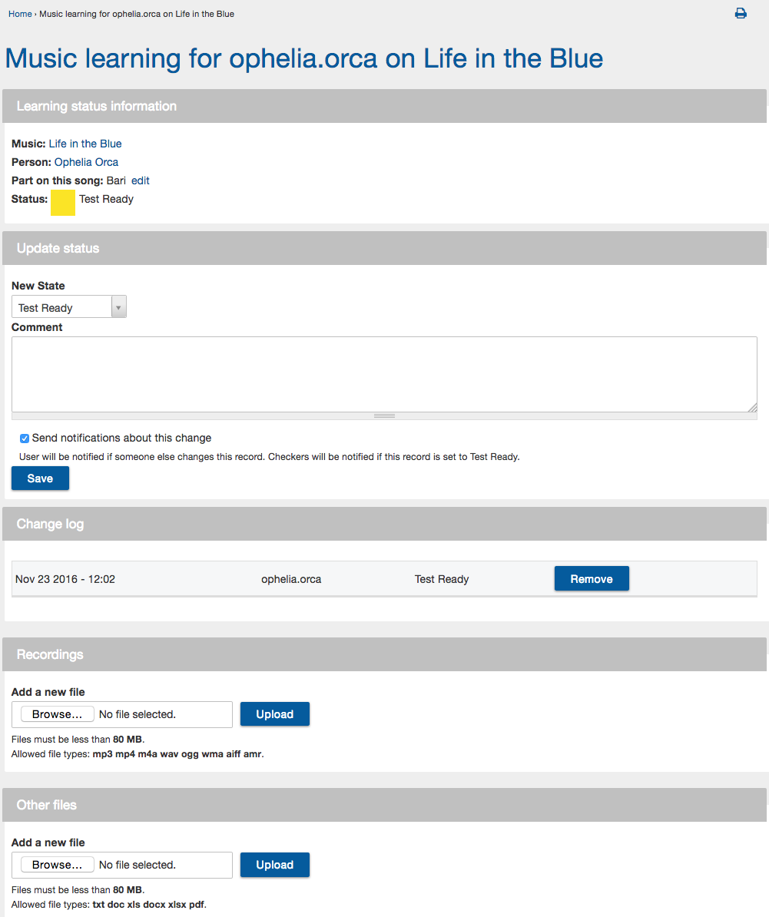The height and width of the screenshot is (917, 769).
Task: Click the Save button
Action: click(x=41, y=478)
